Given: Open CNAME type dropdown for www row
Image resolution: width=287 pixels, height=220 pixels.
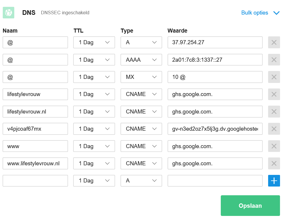Looking at the screenshot, I should (x=141, y=146).
